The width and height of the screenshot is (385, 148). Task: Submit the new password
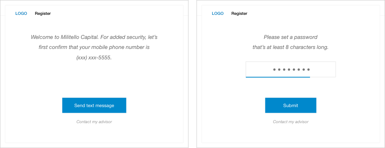290,105
